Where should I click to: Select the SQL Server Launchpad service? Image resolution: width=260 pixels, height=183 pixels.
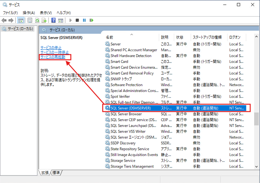click(175, 125)
